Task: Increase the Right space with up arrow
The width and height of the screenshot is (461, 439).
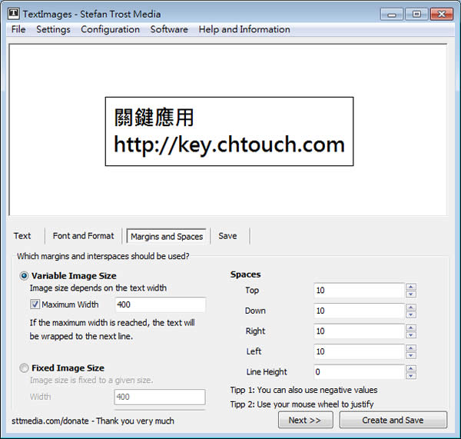Action: pyautogui.click(x=411, y=328)
